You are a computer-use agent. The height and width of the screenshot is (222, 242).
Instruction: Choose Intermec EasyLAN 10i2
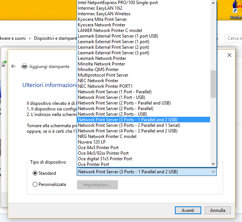click(x=143, y=8)
